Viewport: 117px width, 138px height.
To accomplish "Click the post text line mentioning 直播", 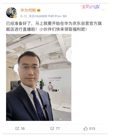I will tap(46, 29).
